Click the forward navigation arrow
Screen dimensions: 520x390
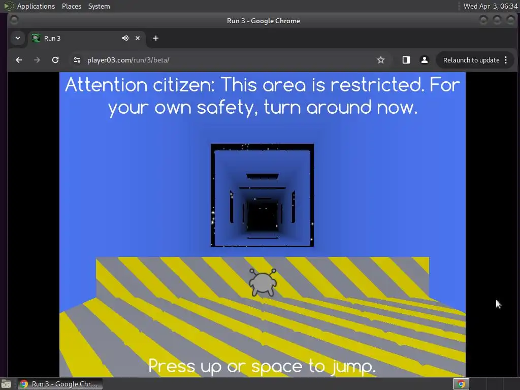[x=37, y=60]
